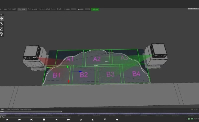Jump to the previous section marker

point(56,119)
